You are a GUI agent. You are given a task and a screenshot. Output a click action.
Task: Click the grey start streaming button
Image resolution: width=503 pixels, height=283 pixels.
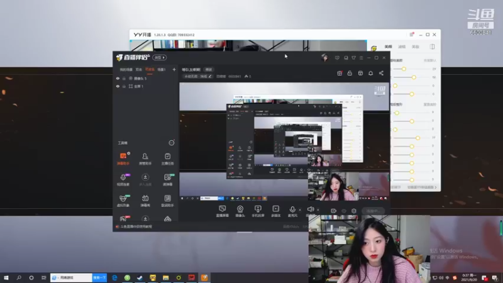point(373,211)
